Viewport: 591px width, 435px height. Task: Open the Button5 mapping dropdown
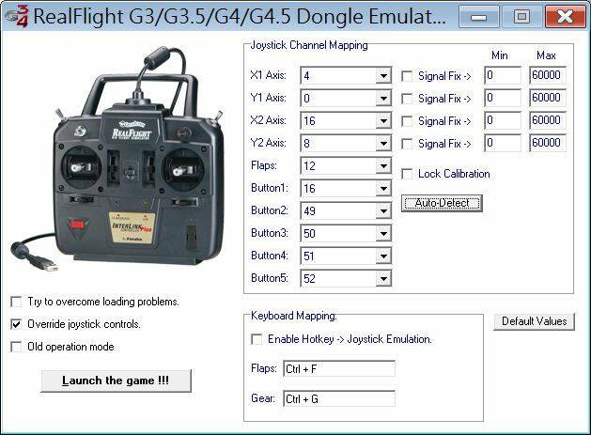coord(382,279)
